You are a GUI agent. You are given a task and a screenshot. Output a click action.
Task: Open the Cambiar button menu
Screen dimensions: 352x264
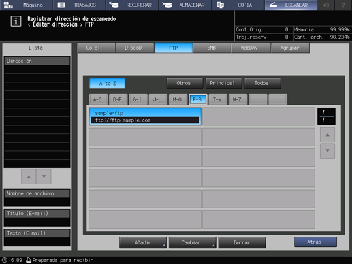pyautogui.click(x=192, y=242)
